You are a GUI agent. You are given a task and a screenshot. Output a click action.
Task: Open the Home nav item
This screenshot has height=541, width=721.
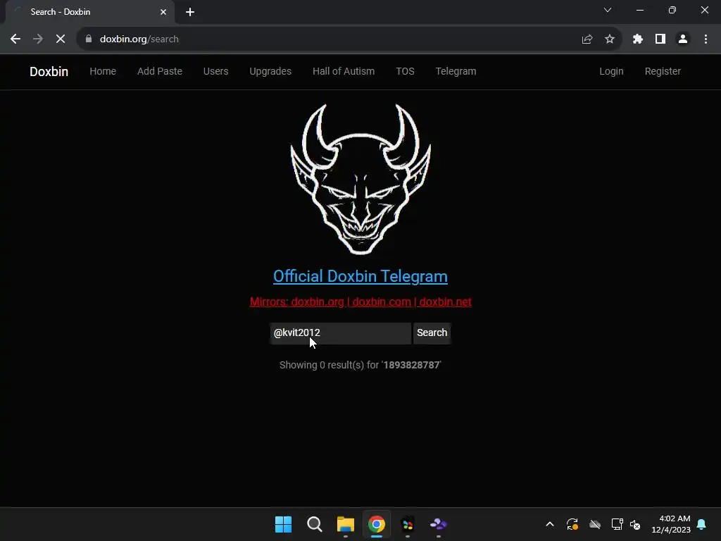(103, 71)
